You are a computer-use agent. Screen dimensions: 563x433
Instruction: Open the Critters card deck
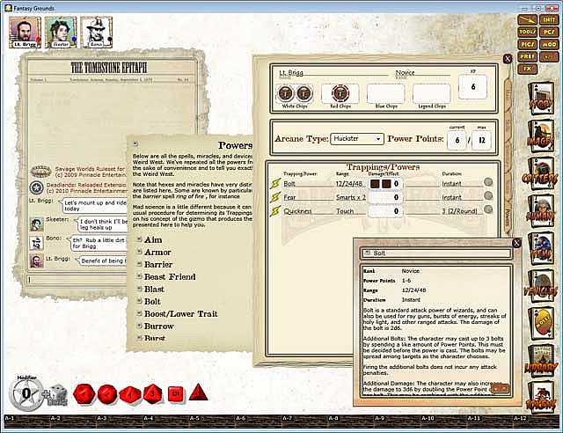click(x=540, y=173)
